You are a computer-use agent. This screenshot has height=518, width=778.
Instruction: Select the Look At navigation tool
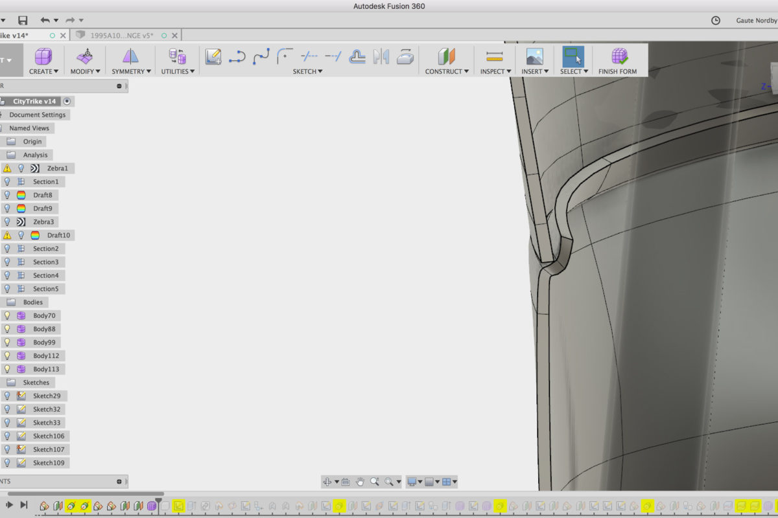(x=346, y=482)
